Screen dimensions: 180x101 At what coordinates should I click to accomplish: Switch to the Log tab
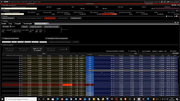tap(11, 24)
